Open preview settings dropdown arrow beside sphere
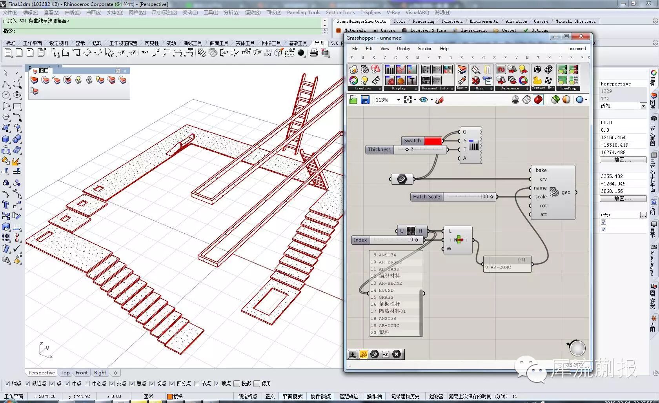The width and height of the screenshot is (659, 403). tap(586, 100)
